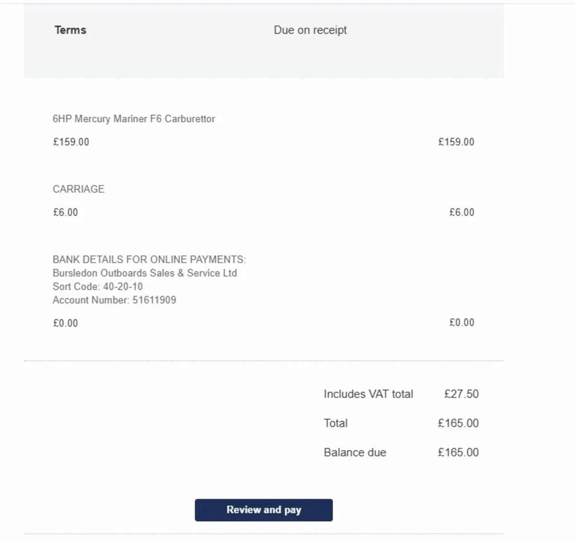The height and width of the screenshot is (541, 575).
Task: Click the Sort Code 40-20-10 line
Action: click(x=98, y=287)
